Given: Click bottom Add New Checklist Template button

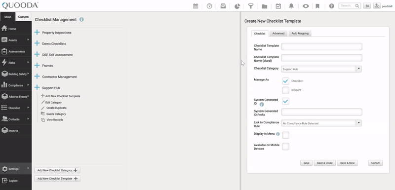Looking at the screenshot, I should [57, 179].
